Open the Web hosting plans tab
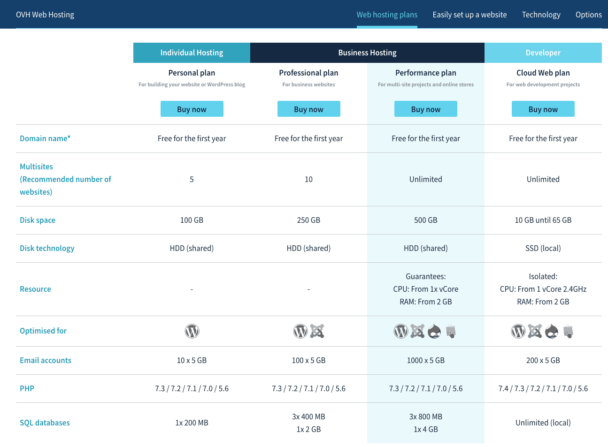 click(x=387, y=15)
